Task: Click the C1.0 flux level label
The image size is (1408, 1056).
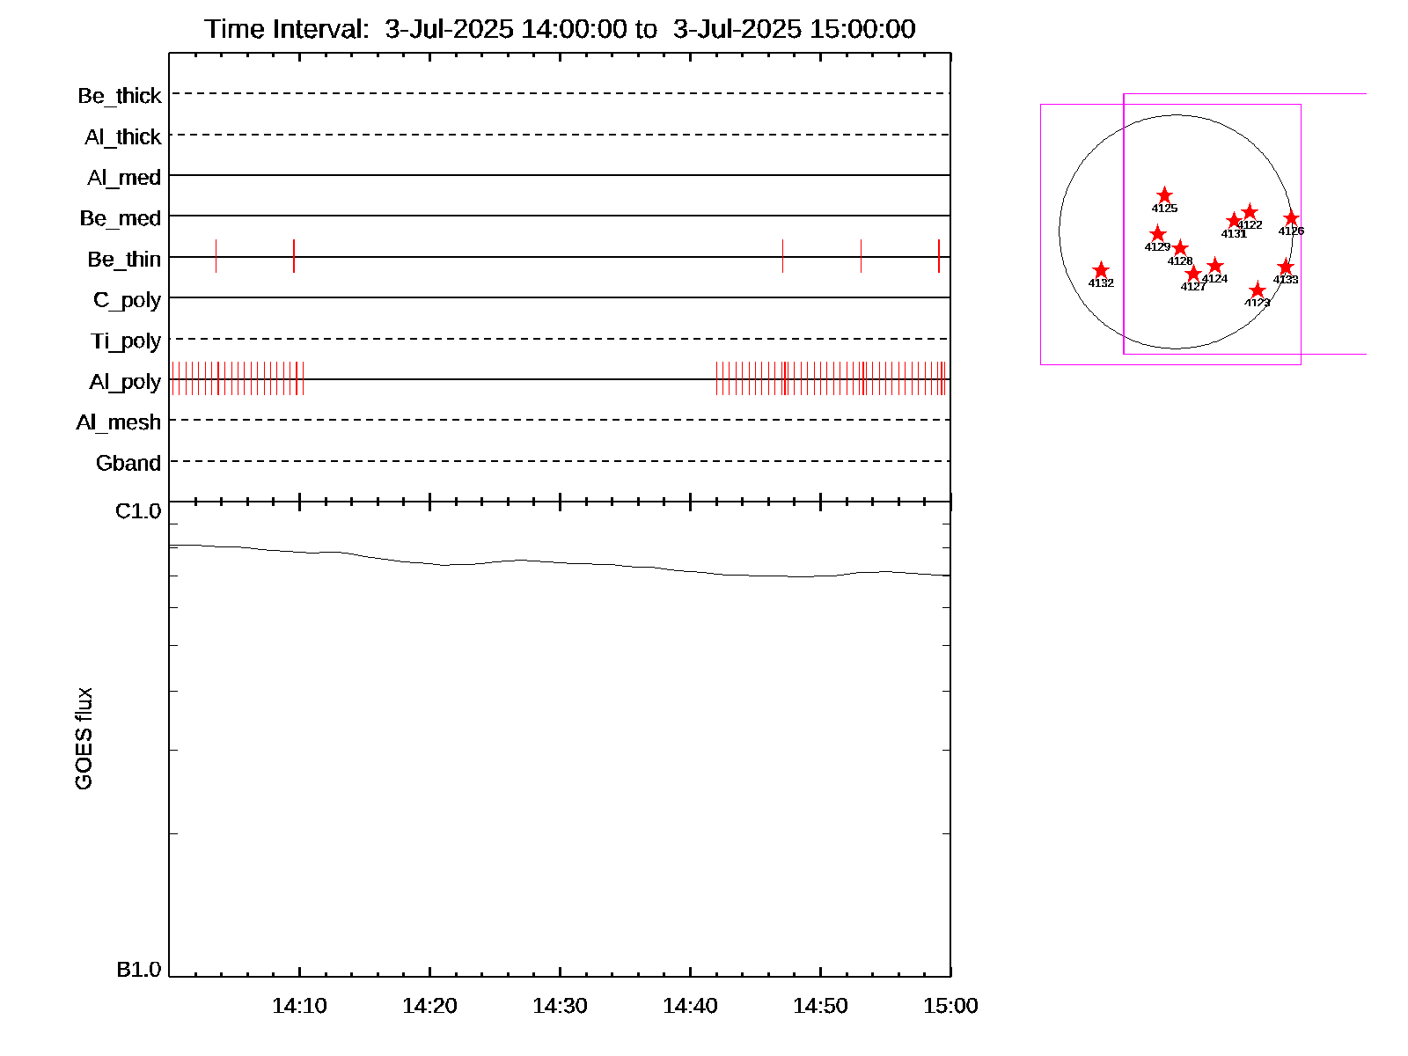Action: click(x=138, y=511)
